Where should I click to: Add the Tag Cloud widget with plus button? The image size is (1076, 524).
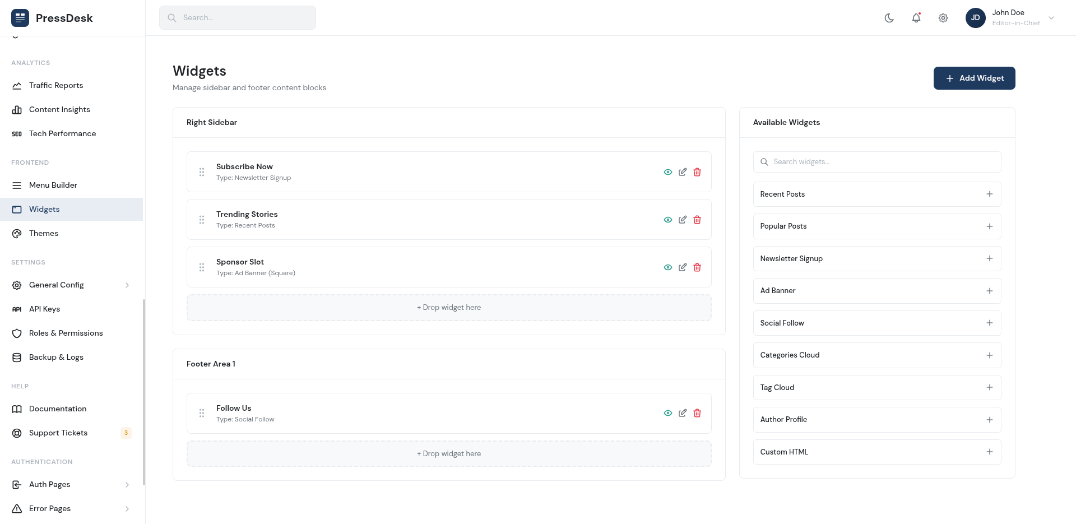[990, 387]
